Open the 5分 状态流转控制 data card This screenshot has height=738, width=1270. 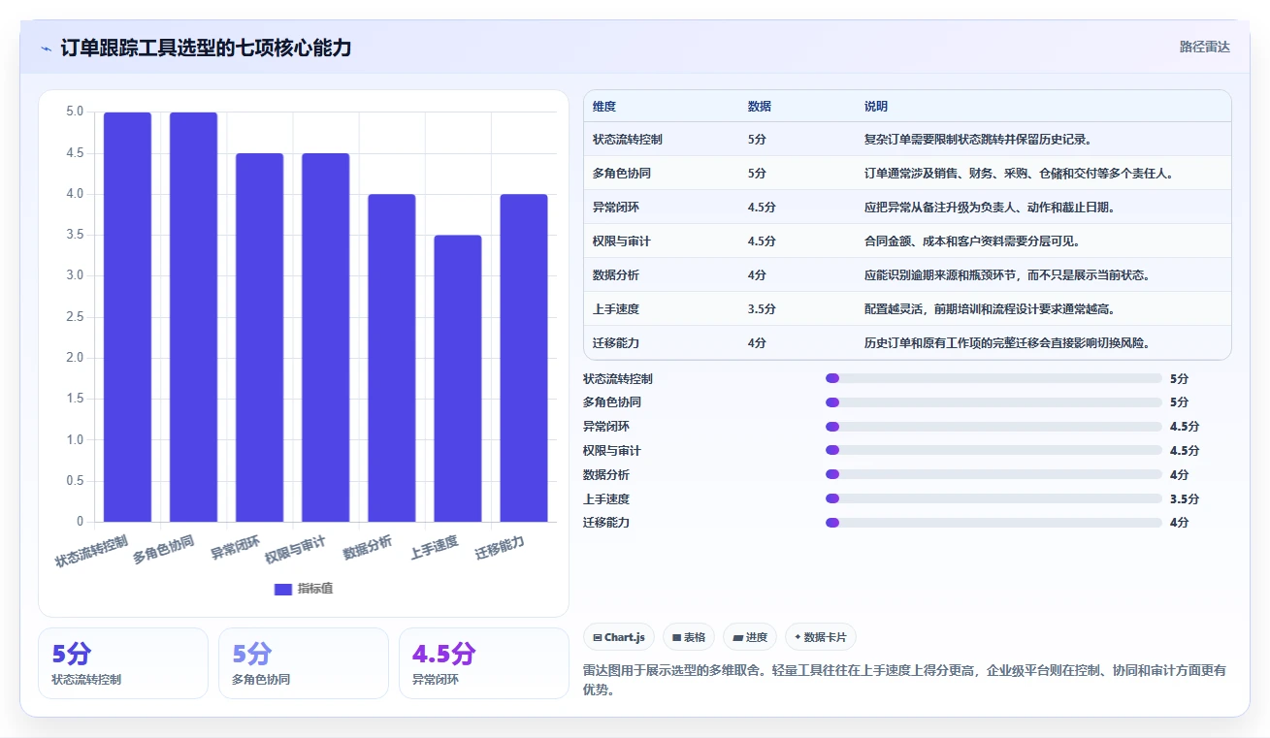click(x=123, y=663)
